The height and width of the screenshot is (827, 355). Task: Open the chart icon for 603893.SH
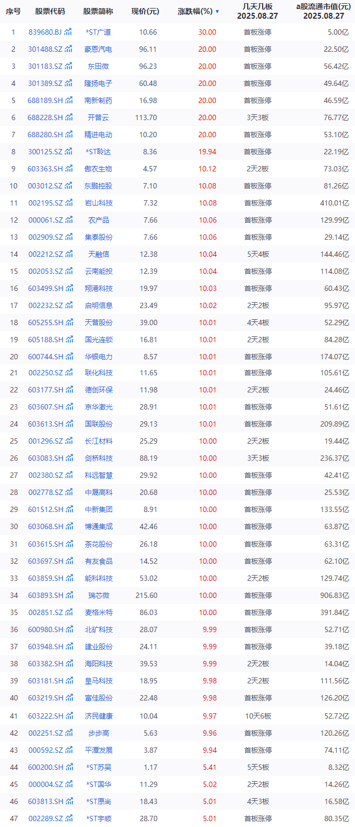pyautogui.click(x=68, y=595)
